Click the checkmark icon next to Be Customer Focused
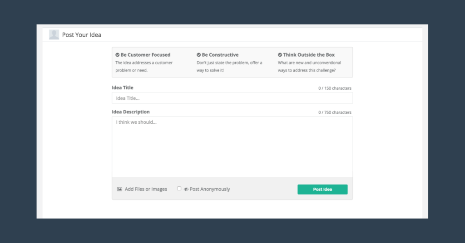This screenshot has width=465, height=243. (118, 55)
